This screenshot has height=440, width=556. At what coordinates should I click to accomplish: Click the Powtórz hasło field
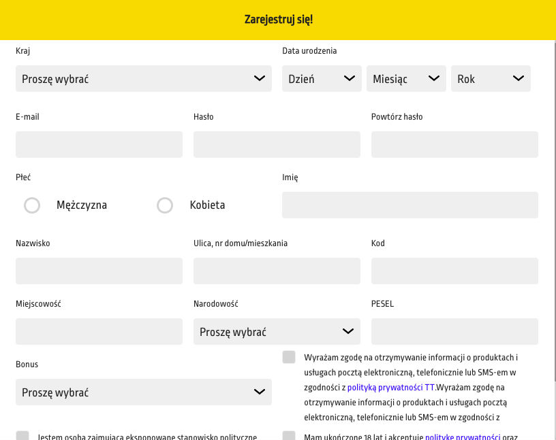454,144
